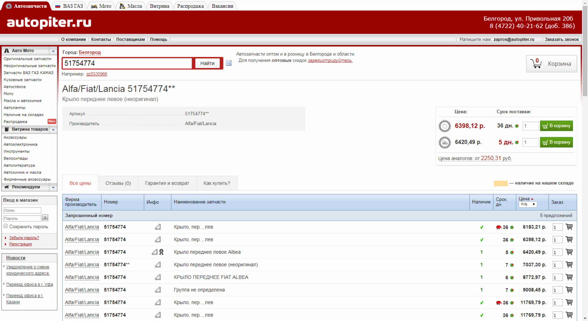Click the Russian flag icon in ВАЗ ГАЗ tab

[x=58, y=6]
